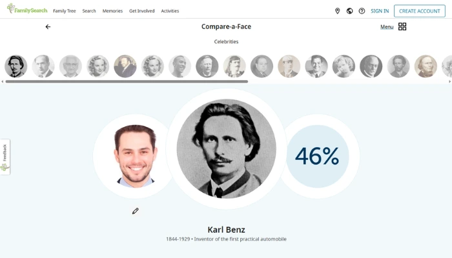Click the pencil edit icon

tap(136, 211)
